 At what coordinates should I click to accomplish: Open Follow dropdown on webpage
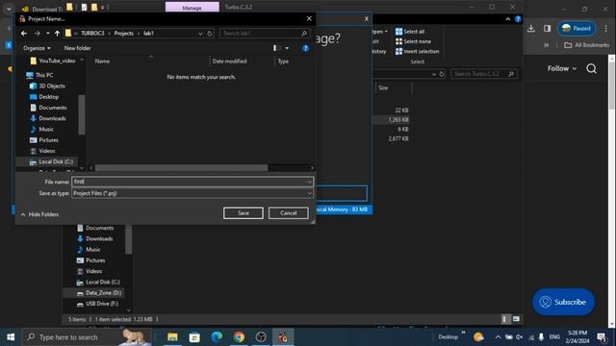point(562,68)
